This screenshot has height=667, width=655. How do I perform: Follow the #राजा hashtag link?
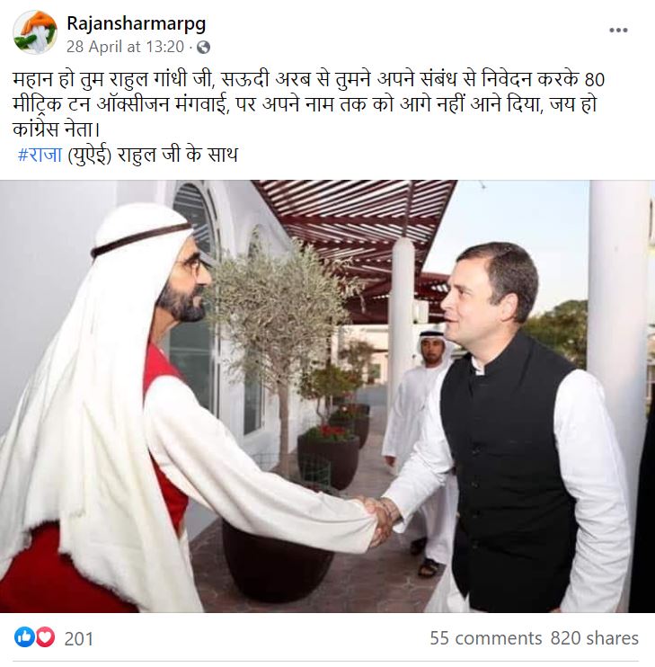[40, 155]
